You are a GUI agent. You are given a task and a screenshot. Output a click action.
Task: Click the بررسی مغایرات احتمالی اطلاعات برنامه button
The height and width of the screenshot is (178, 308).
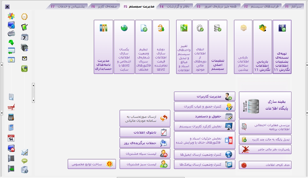coord(265,127)
